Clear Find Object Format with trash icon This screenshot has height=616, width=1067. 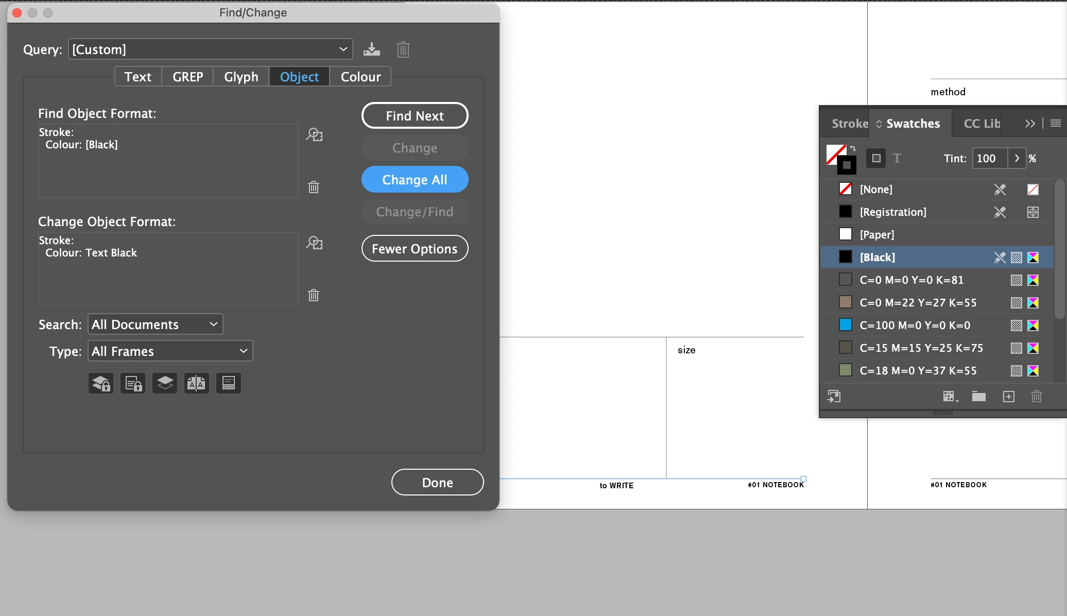point(314,187)
